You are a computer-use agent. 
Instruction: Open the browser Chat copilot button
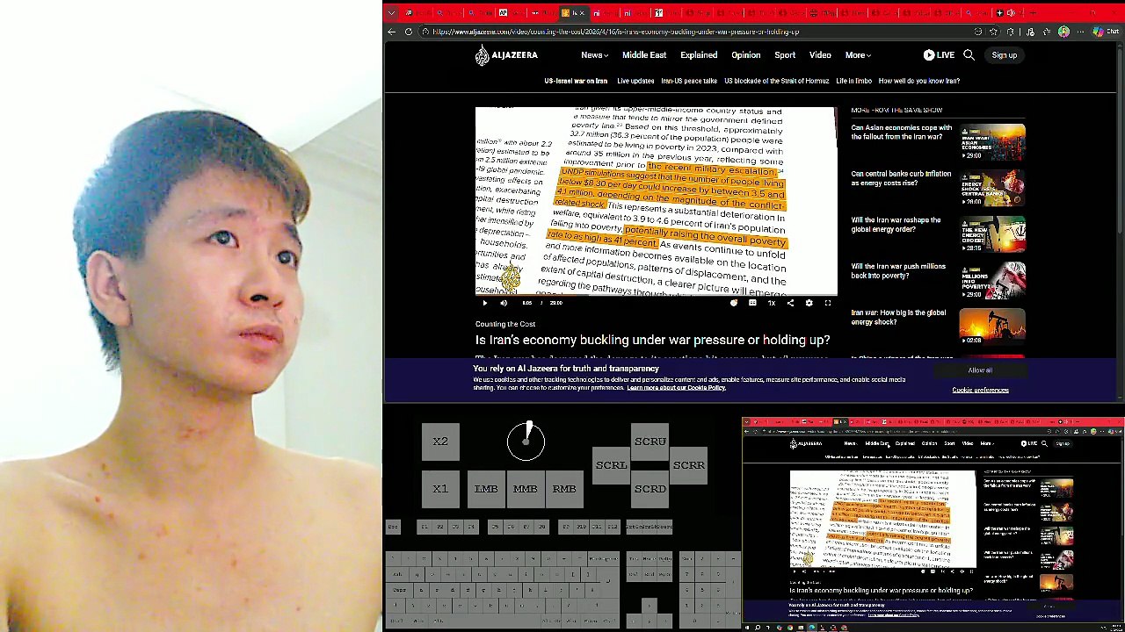tap(1107, 32)
